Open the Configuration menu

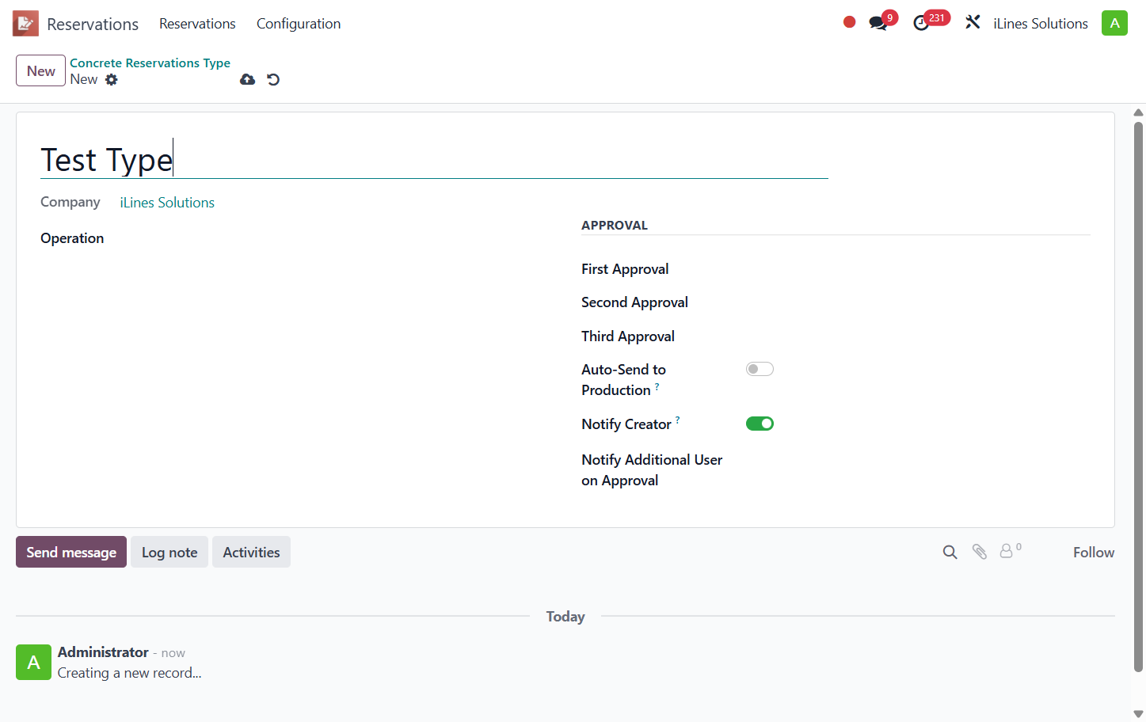click(299, 24)
